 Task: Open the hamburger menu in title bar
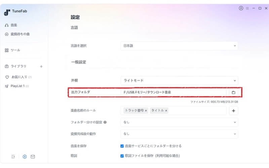[x=247, y=8]
